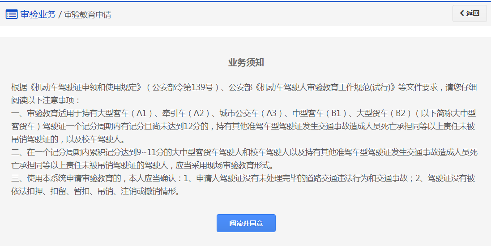The height and width of the screenshot is (246, 491).
Task: Click the list icon beside 审验业务
Action: 12,14
